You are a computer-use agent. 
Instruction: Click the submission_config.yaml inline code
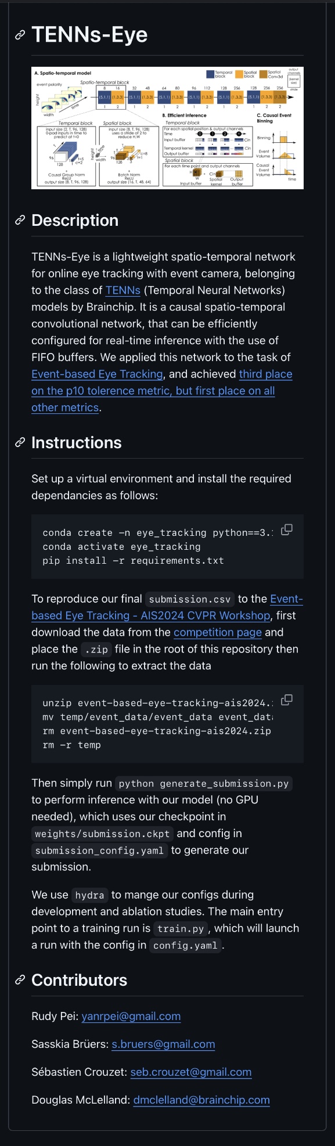click(99, 851)
